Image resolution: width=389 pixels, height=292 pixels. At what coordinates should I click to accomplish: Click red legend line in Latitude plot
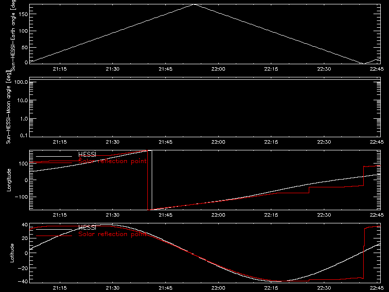54,236
